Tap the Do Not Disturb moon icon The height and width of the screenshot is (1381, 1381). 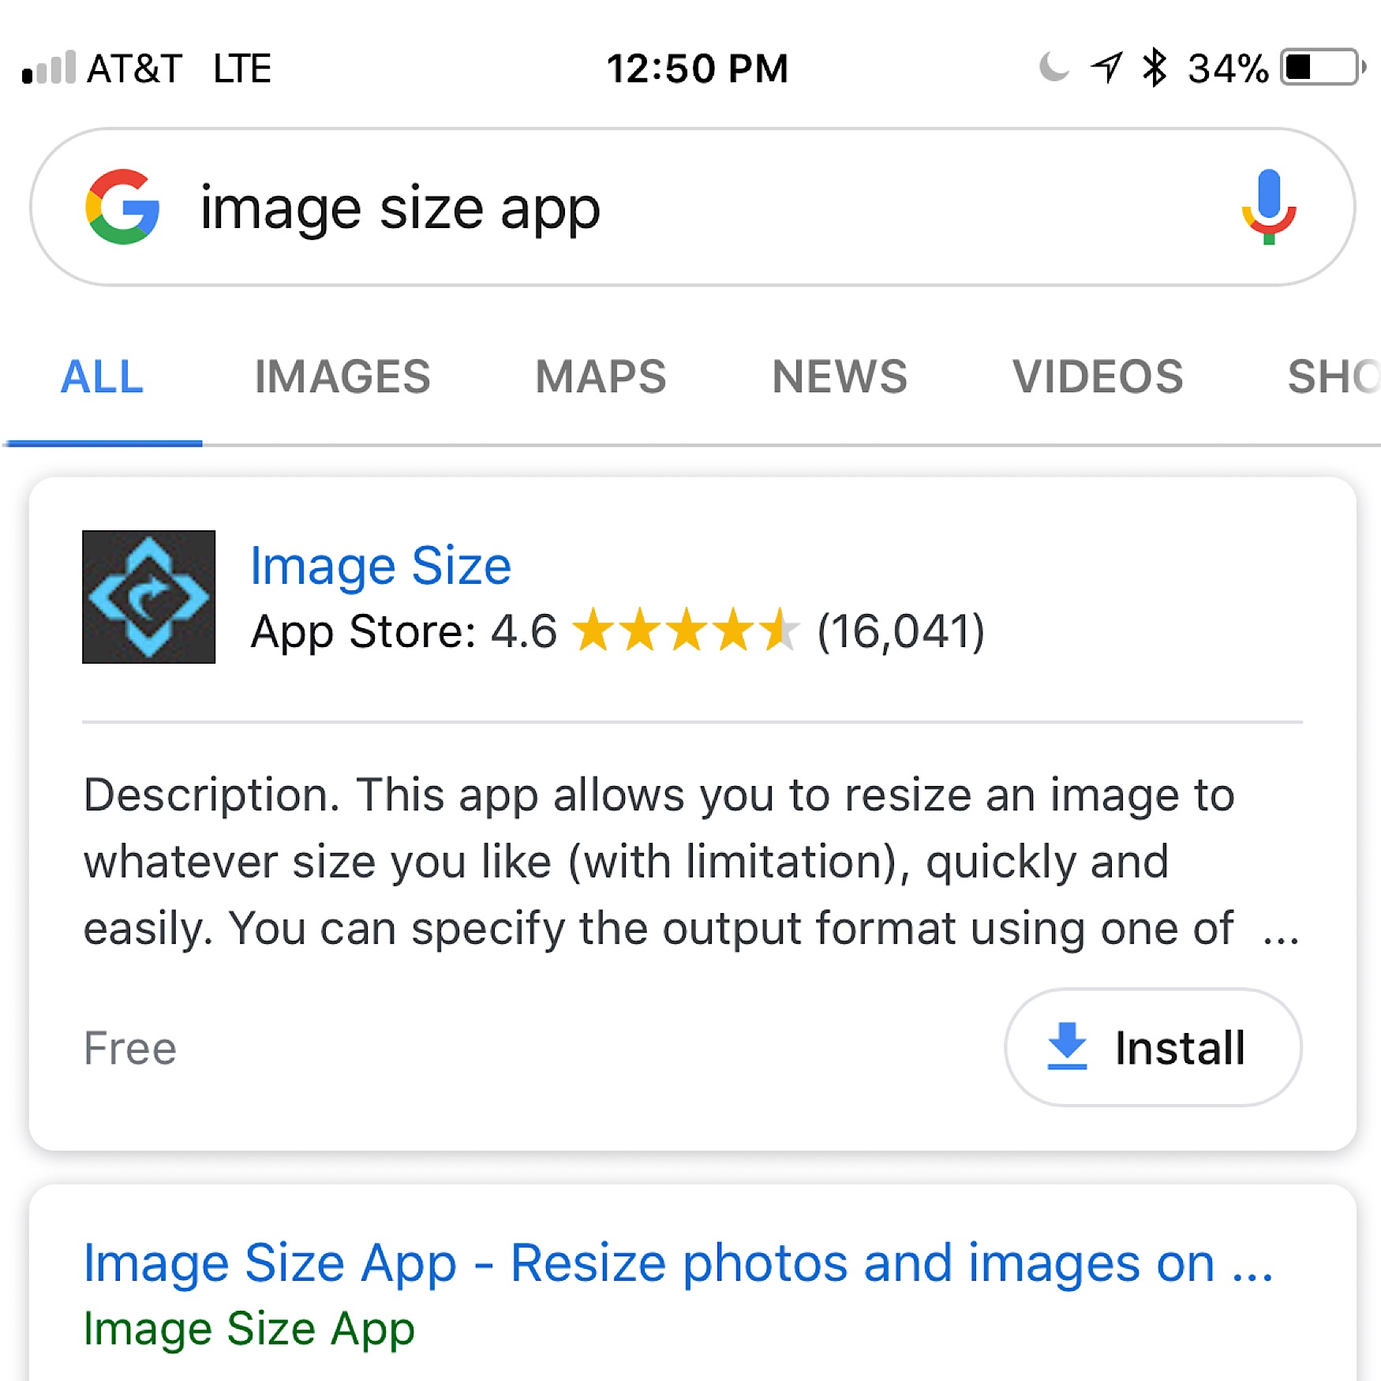pyautogui.click(x=1054, y=67)
